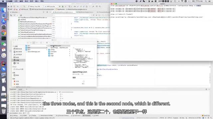Click the Debug bug icon in Rider toolbar
This screenshot has width=213, height=119.
[x=63, y=7]
